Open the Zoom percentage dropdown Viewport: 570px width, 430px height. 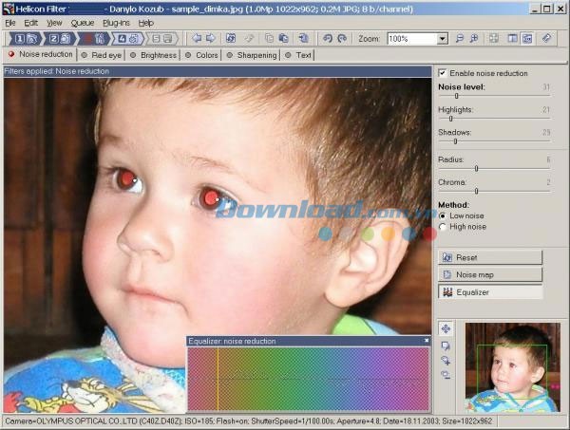click(x=443, y=39)
